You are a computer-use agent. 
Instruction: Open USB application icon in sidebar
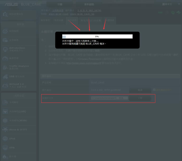point(5,77)
